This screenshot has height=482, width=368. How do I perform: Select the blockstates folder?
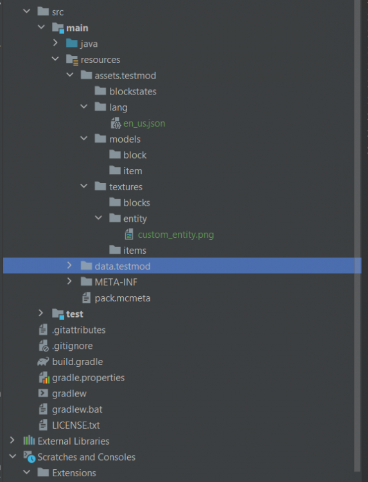coord(133,91)
